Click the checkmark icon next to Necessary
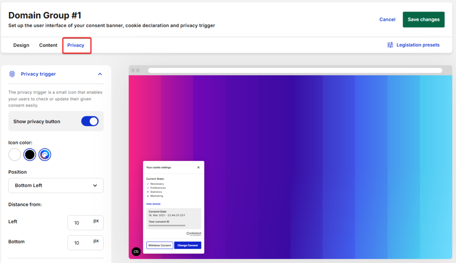 [147, 183]
